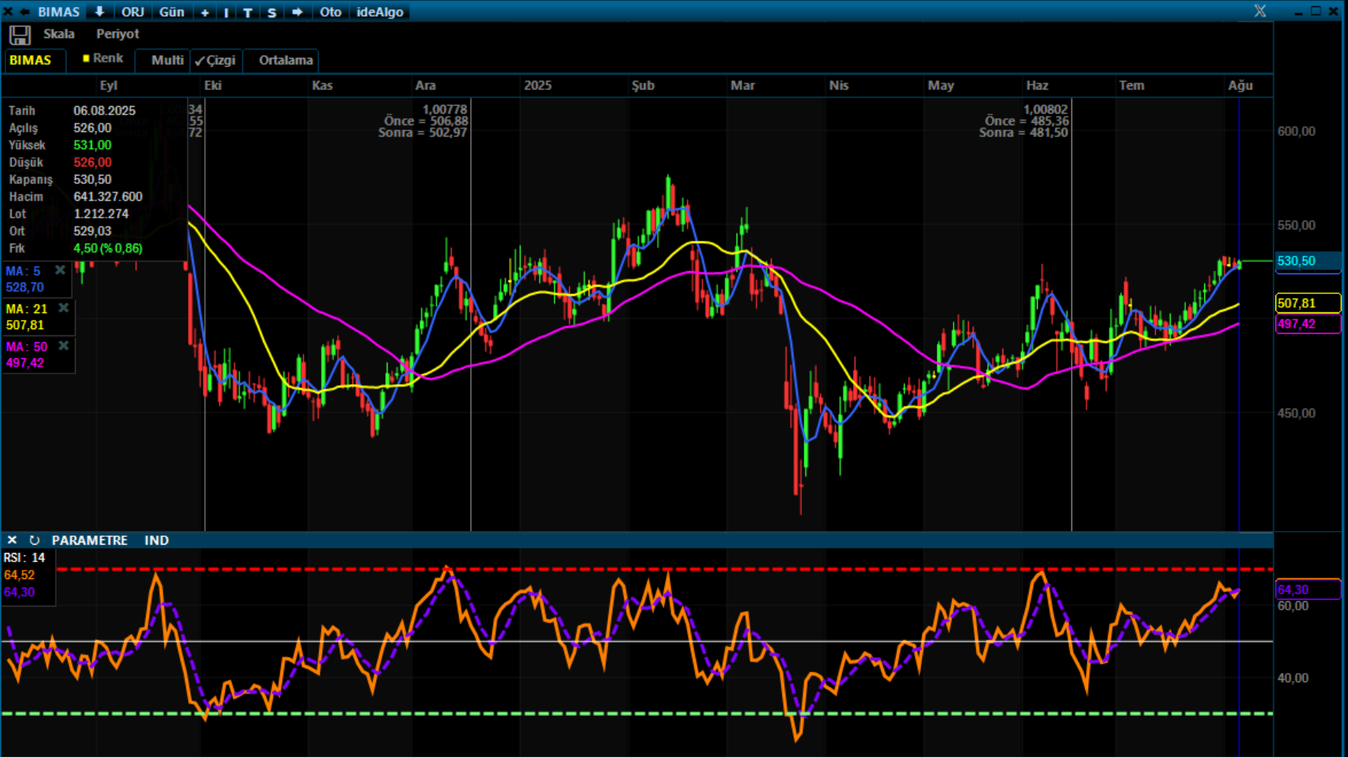Open the Skala scale menu
This screenshot has height=757, width=1348.
(59, 34)
